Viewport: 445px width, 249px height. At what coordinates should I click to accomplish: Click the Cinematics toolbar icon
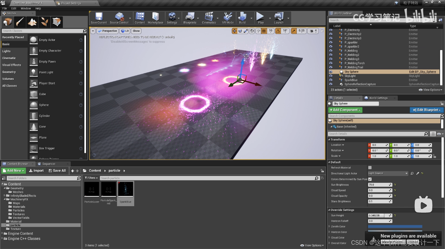pyautogui.click(x=209, y=18)
